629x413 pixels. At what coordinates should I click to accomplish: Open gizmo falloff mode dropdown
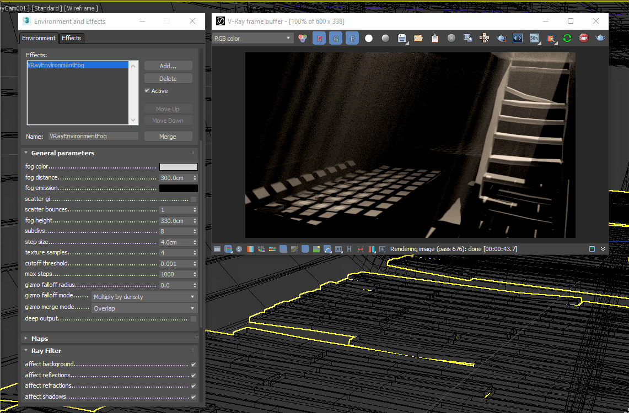[144, 297]
